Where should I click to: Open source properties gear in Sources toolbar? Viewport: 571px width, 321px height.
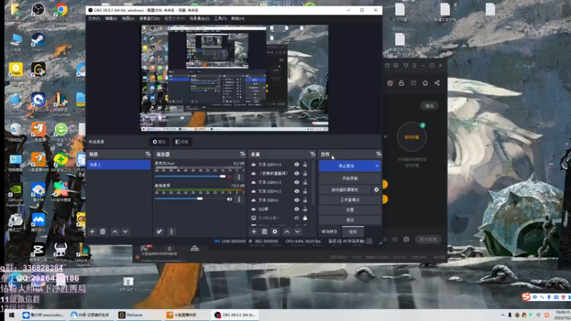click(275, 231)
